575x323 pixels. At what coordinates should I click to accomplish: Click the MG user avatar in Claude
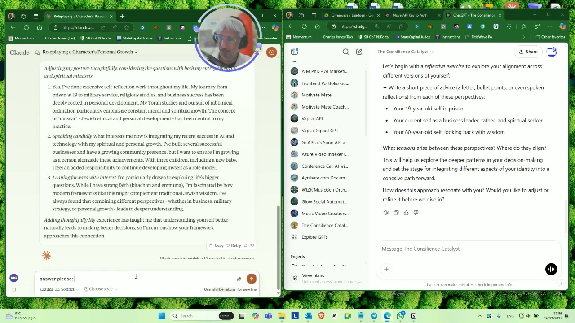tap(14, 278)
